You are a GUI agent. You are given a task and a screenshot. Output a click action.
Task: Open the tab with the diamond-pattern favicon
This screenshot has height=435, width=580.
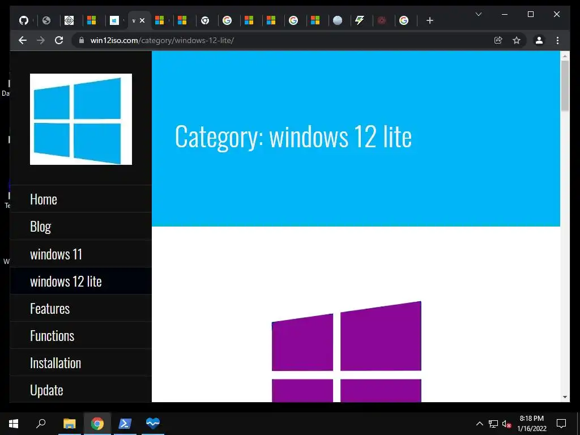69,20
